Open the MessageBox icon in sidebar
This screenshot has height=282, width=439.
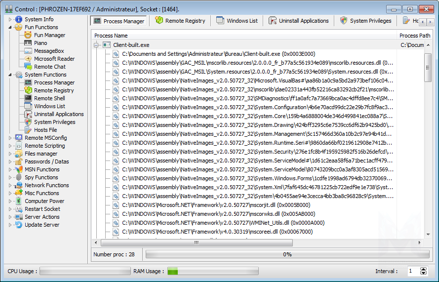[x=28, y=51]
